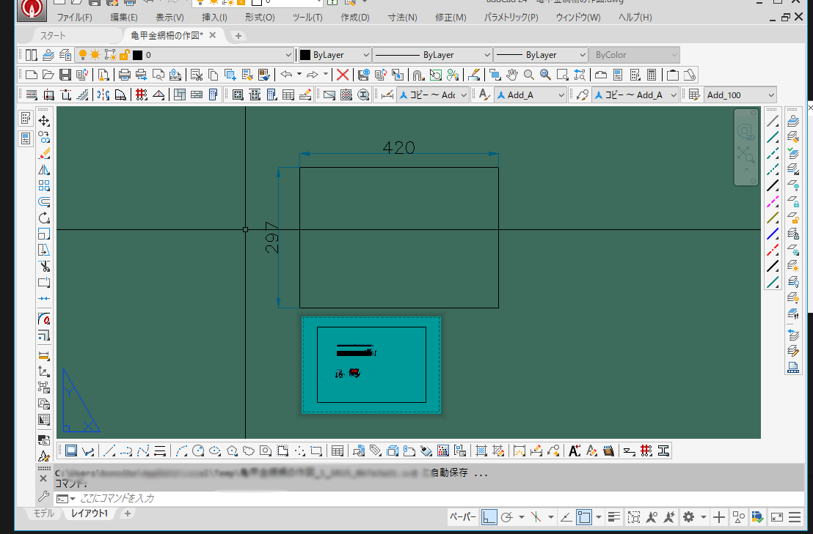
Task: Click the black layer color swatch
Action: click(x=137, y=55)
